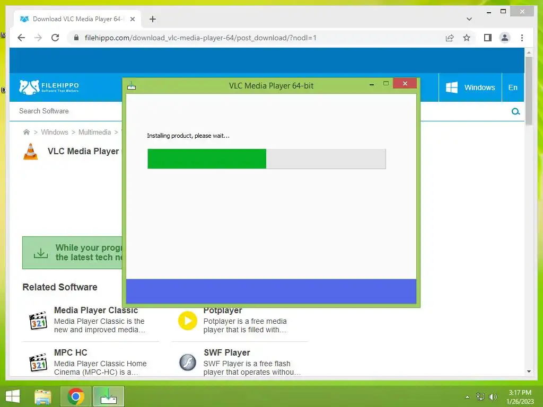Open File Explorer from taskbar
Viewport: 543px width, 407px height.
tap(42, 396)
